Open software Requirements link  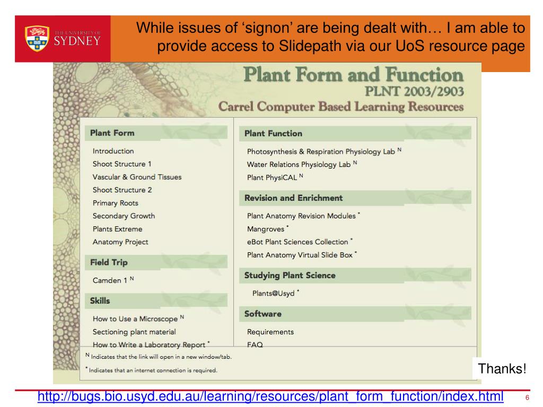[270, 332]
